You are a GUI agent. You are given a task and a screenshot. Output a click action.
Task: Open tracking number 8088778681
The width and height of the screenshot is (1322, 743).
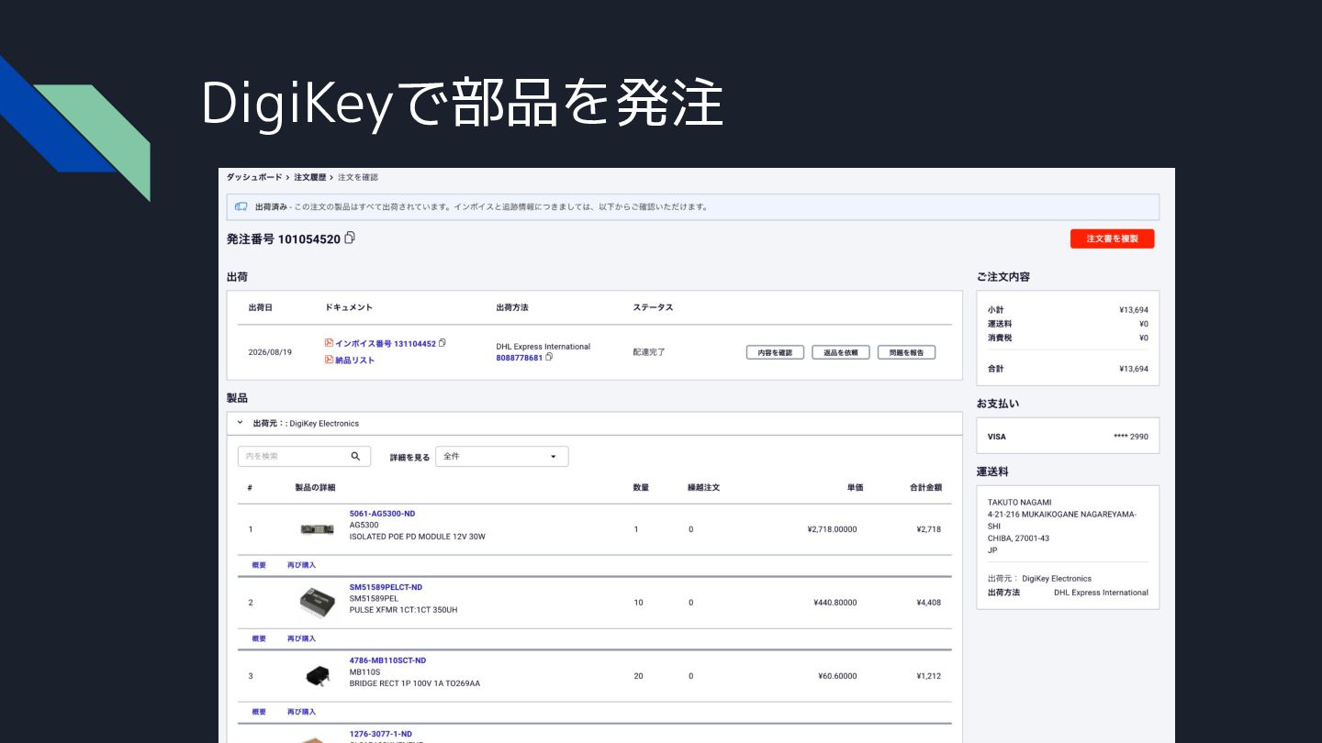(520, 358)
